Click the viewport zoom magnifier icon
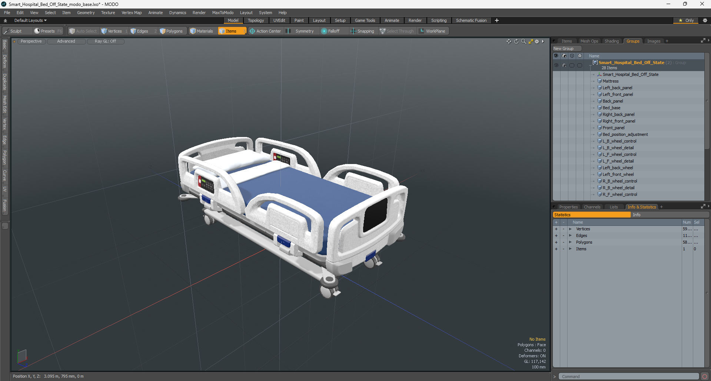711x381 pixels. (x=524, y=41)
